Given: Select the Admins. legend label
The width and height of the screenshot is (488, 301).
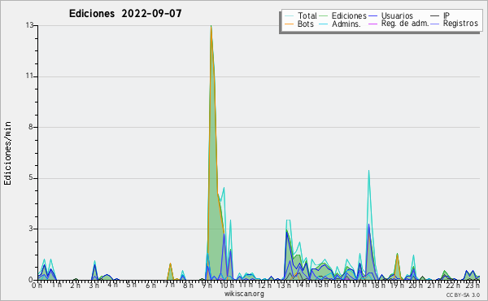Looking at the screenshot, I should [x=346, y=24].
